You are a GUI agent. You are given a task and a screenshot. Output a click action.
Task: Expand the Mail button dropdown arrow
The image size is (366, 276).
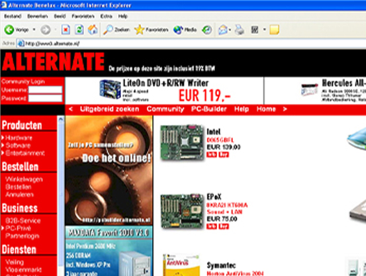pos(230,30)
